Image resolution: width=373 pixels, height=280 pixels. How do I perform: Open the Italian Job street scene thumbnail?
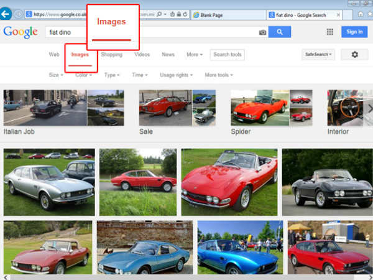pos(45,108)
